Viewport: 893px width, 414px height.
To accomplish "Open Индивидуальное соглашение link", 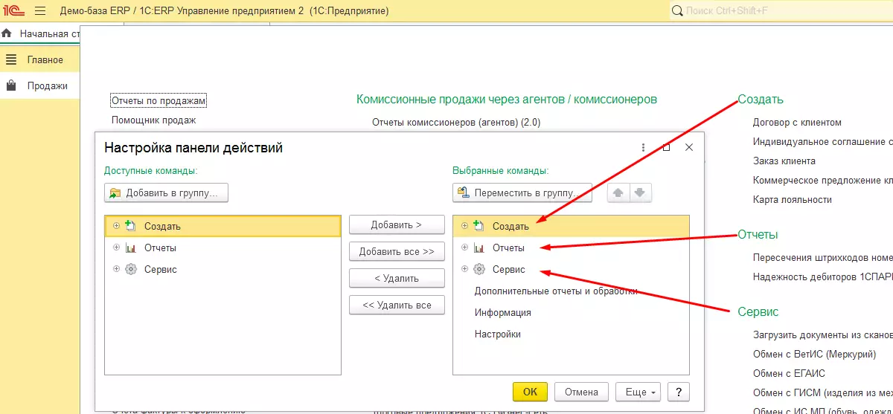I will pos(823,141).
